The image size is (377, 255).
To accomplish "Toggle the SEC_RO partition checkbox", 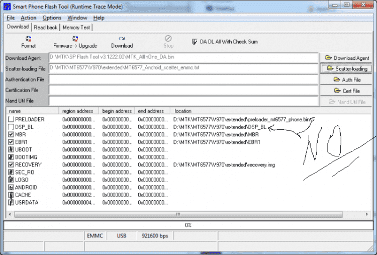I will click(11, 172).
